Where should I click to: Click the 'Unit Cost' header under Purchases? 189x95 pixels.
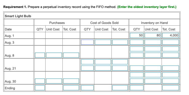point(53,29)
